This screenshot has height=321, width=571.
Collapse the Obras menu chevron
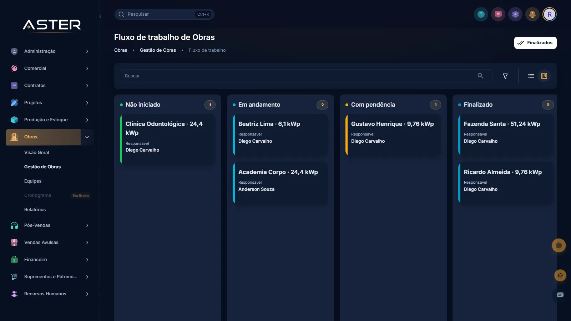click(x=87, y=137)
